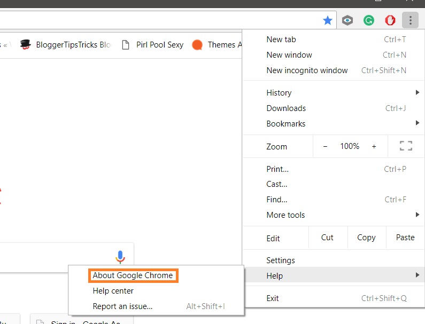425x324 pixels.
Task: Open Settings from the Chrome menu
Action: click(x=334, y=260)
